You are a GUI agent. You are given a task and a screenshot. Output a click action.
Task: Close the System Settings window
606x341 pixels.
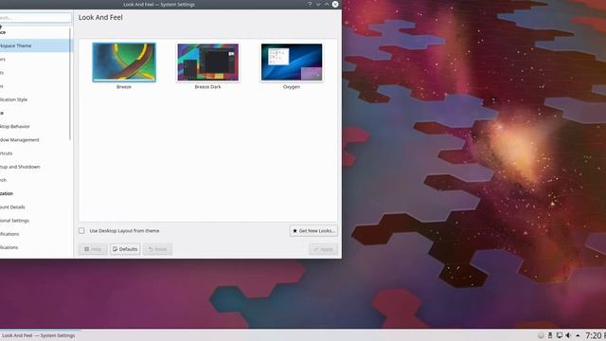[x=335, y=4]
